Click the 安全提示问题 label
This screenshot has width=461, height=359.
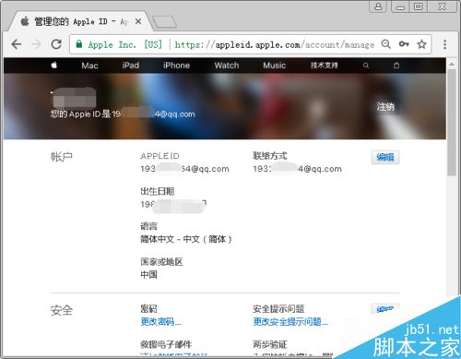tap(278, 309)
